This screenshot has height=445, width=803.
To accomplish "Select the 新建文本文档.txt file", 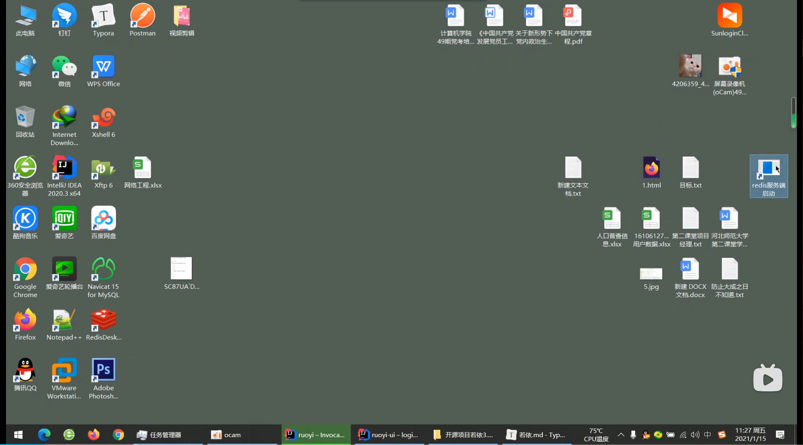I will [x=573, y=176].
